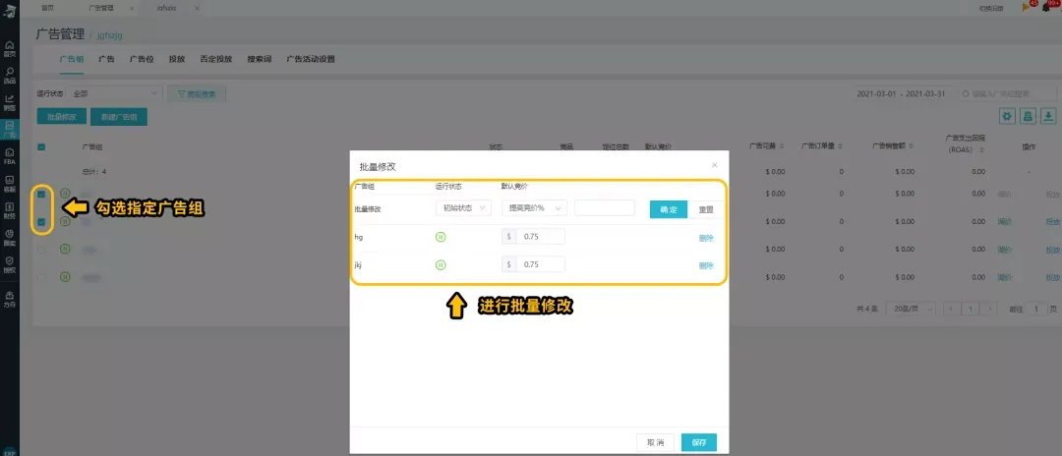This screenshot has width=1062, height=456.
Task: Open the 提高竞价% dropdown
Action: 534,208
